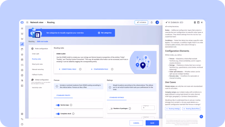Click the popout panel icon in AI Sidekick
Image resolution: width=225 pixels, height=127 pixels.
pyautogui.click(x=198, y=23)
